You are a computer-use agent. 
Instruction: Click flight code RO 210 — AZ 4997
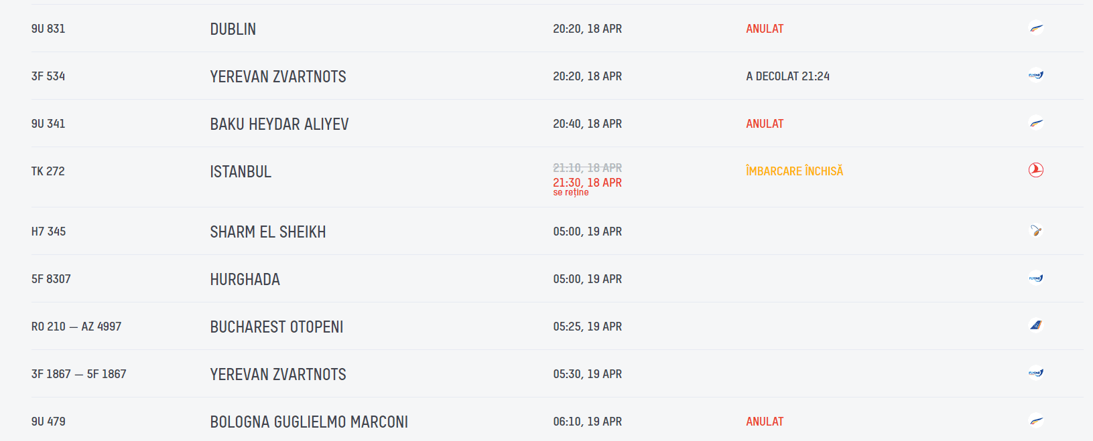pos(76,327)
